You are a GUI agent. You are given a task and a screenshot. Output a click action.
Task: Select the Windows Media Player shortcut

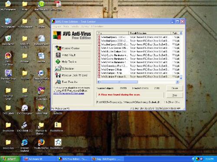pos(41,76)
